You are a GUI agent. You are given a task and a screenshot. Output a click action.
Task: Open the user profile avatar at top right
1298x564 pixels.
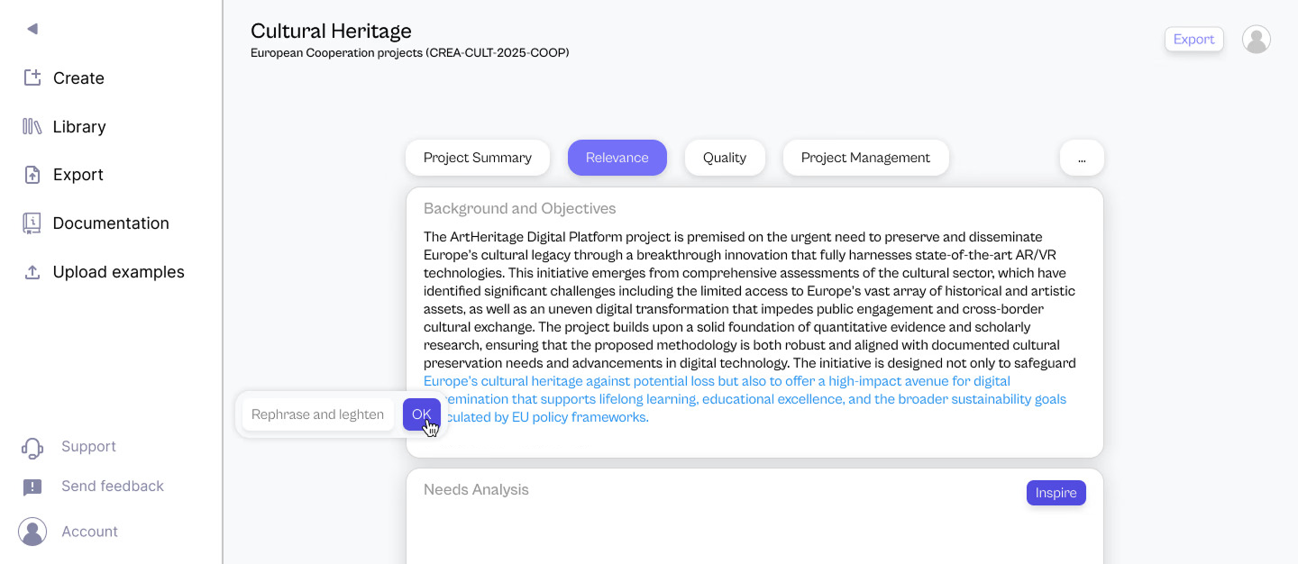pos(1256,40)
